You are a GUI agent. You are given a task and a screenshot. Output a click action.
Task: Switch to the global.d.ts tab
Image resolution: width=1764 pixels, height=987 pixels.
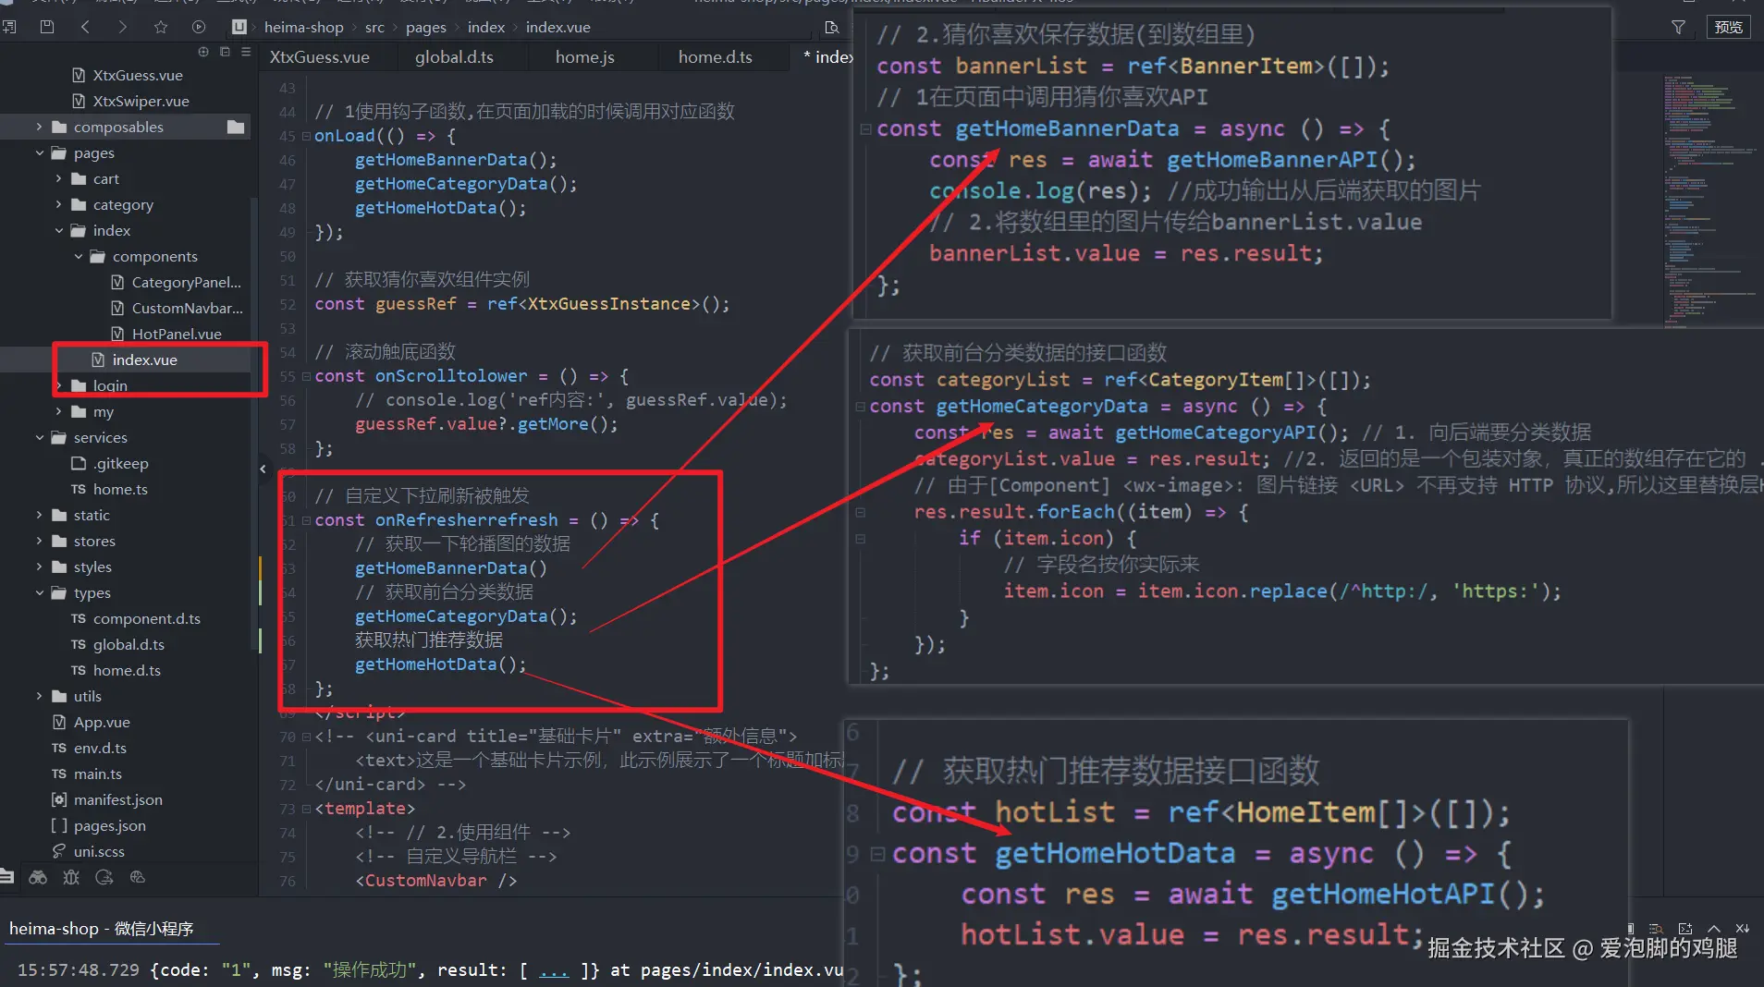(x=454, y=57)
